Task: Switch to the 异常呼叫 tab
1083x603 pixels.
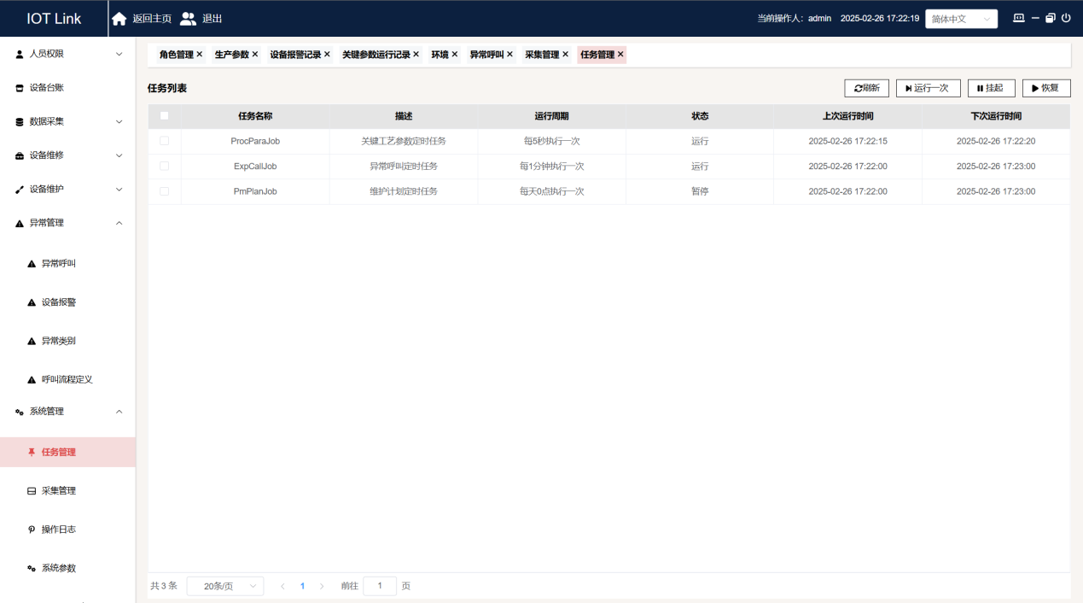Action: (486, 55)
